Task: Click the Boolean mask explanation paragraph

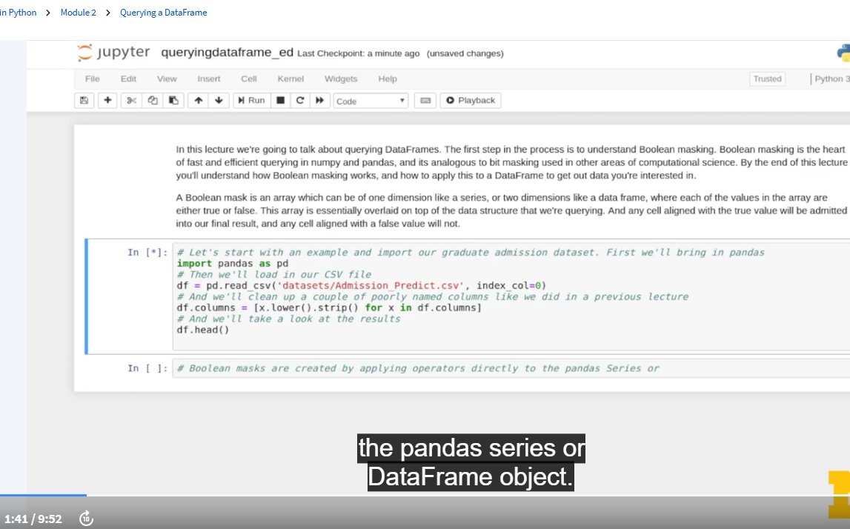Action: pyautogui.click(x=512, y=210)
